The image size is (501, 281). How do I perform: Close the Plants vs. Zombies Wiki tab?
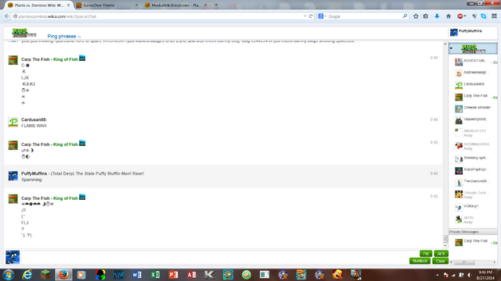tap(68, 5)
